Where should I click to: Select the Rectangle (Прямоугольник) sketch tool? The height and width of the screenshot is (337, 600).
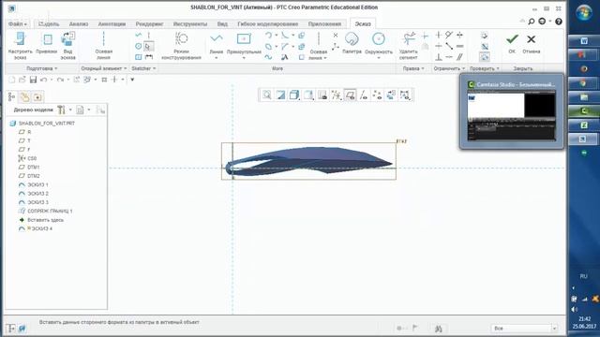point(244,43)
